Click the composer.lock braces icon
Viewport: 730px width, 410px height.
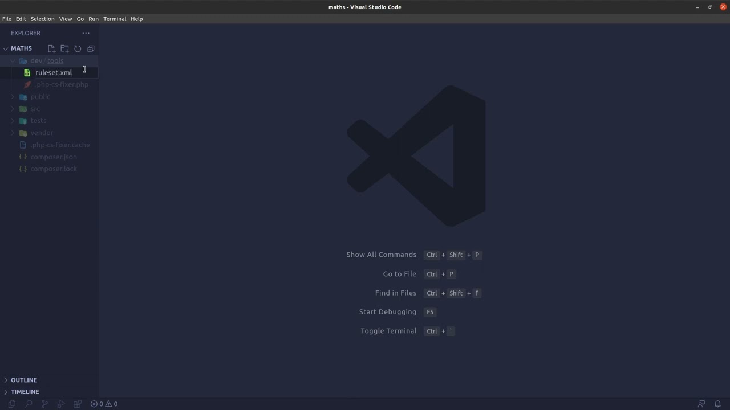pos(23,169)
